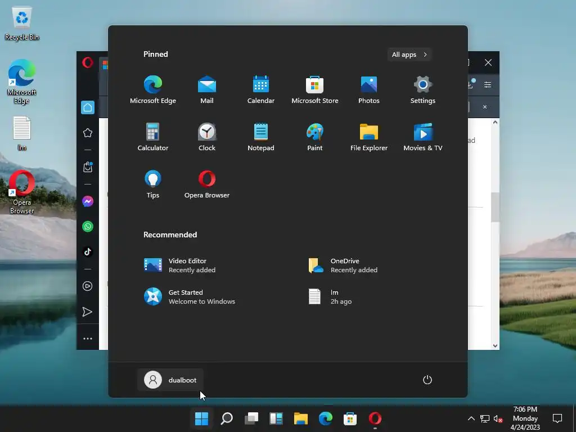Image resolution: width=576 pixels, height=432 pixels.
Task: Show hidden system tray icons
Action: click(471, 418)
